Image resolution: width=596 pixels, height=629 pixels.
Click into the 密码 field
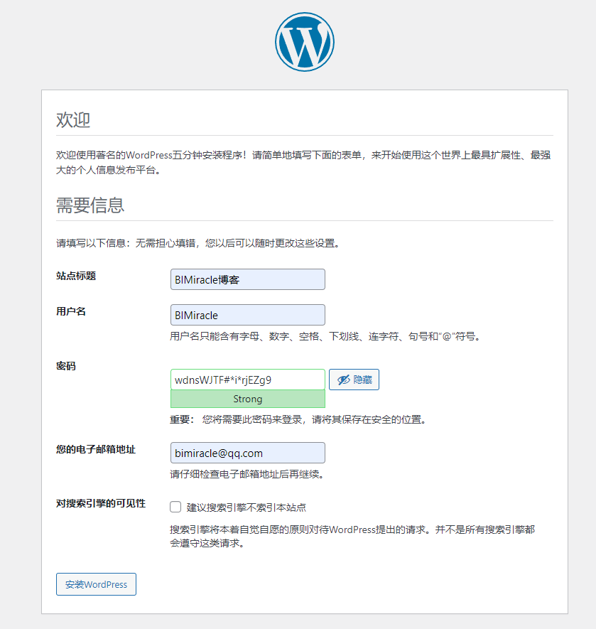coord(247,380)
